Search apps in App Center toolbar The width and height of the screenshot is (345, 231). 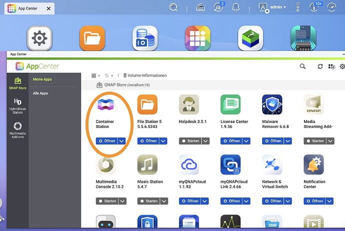tap(303, 66)
